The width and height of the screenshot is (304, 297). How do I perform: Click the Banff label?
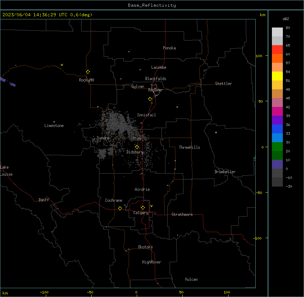click(44, 200)
